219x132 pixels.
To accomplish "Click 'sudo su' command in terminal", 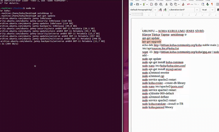I will coord(30,8).
